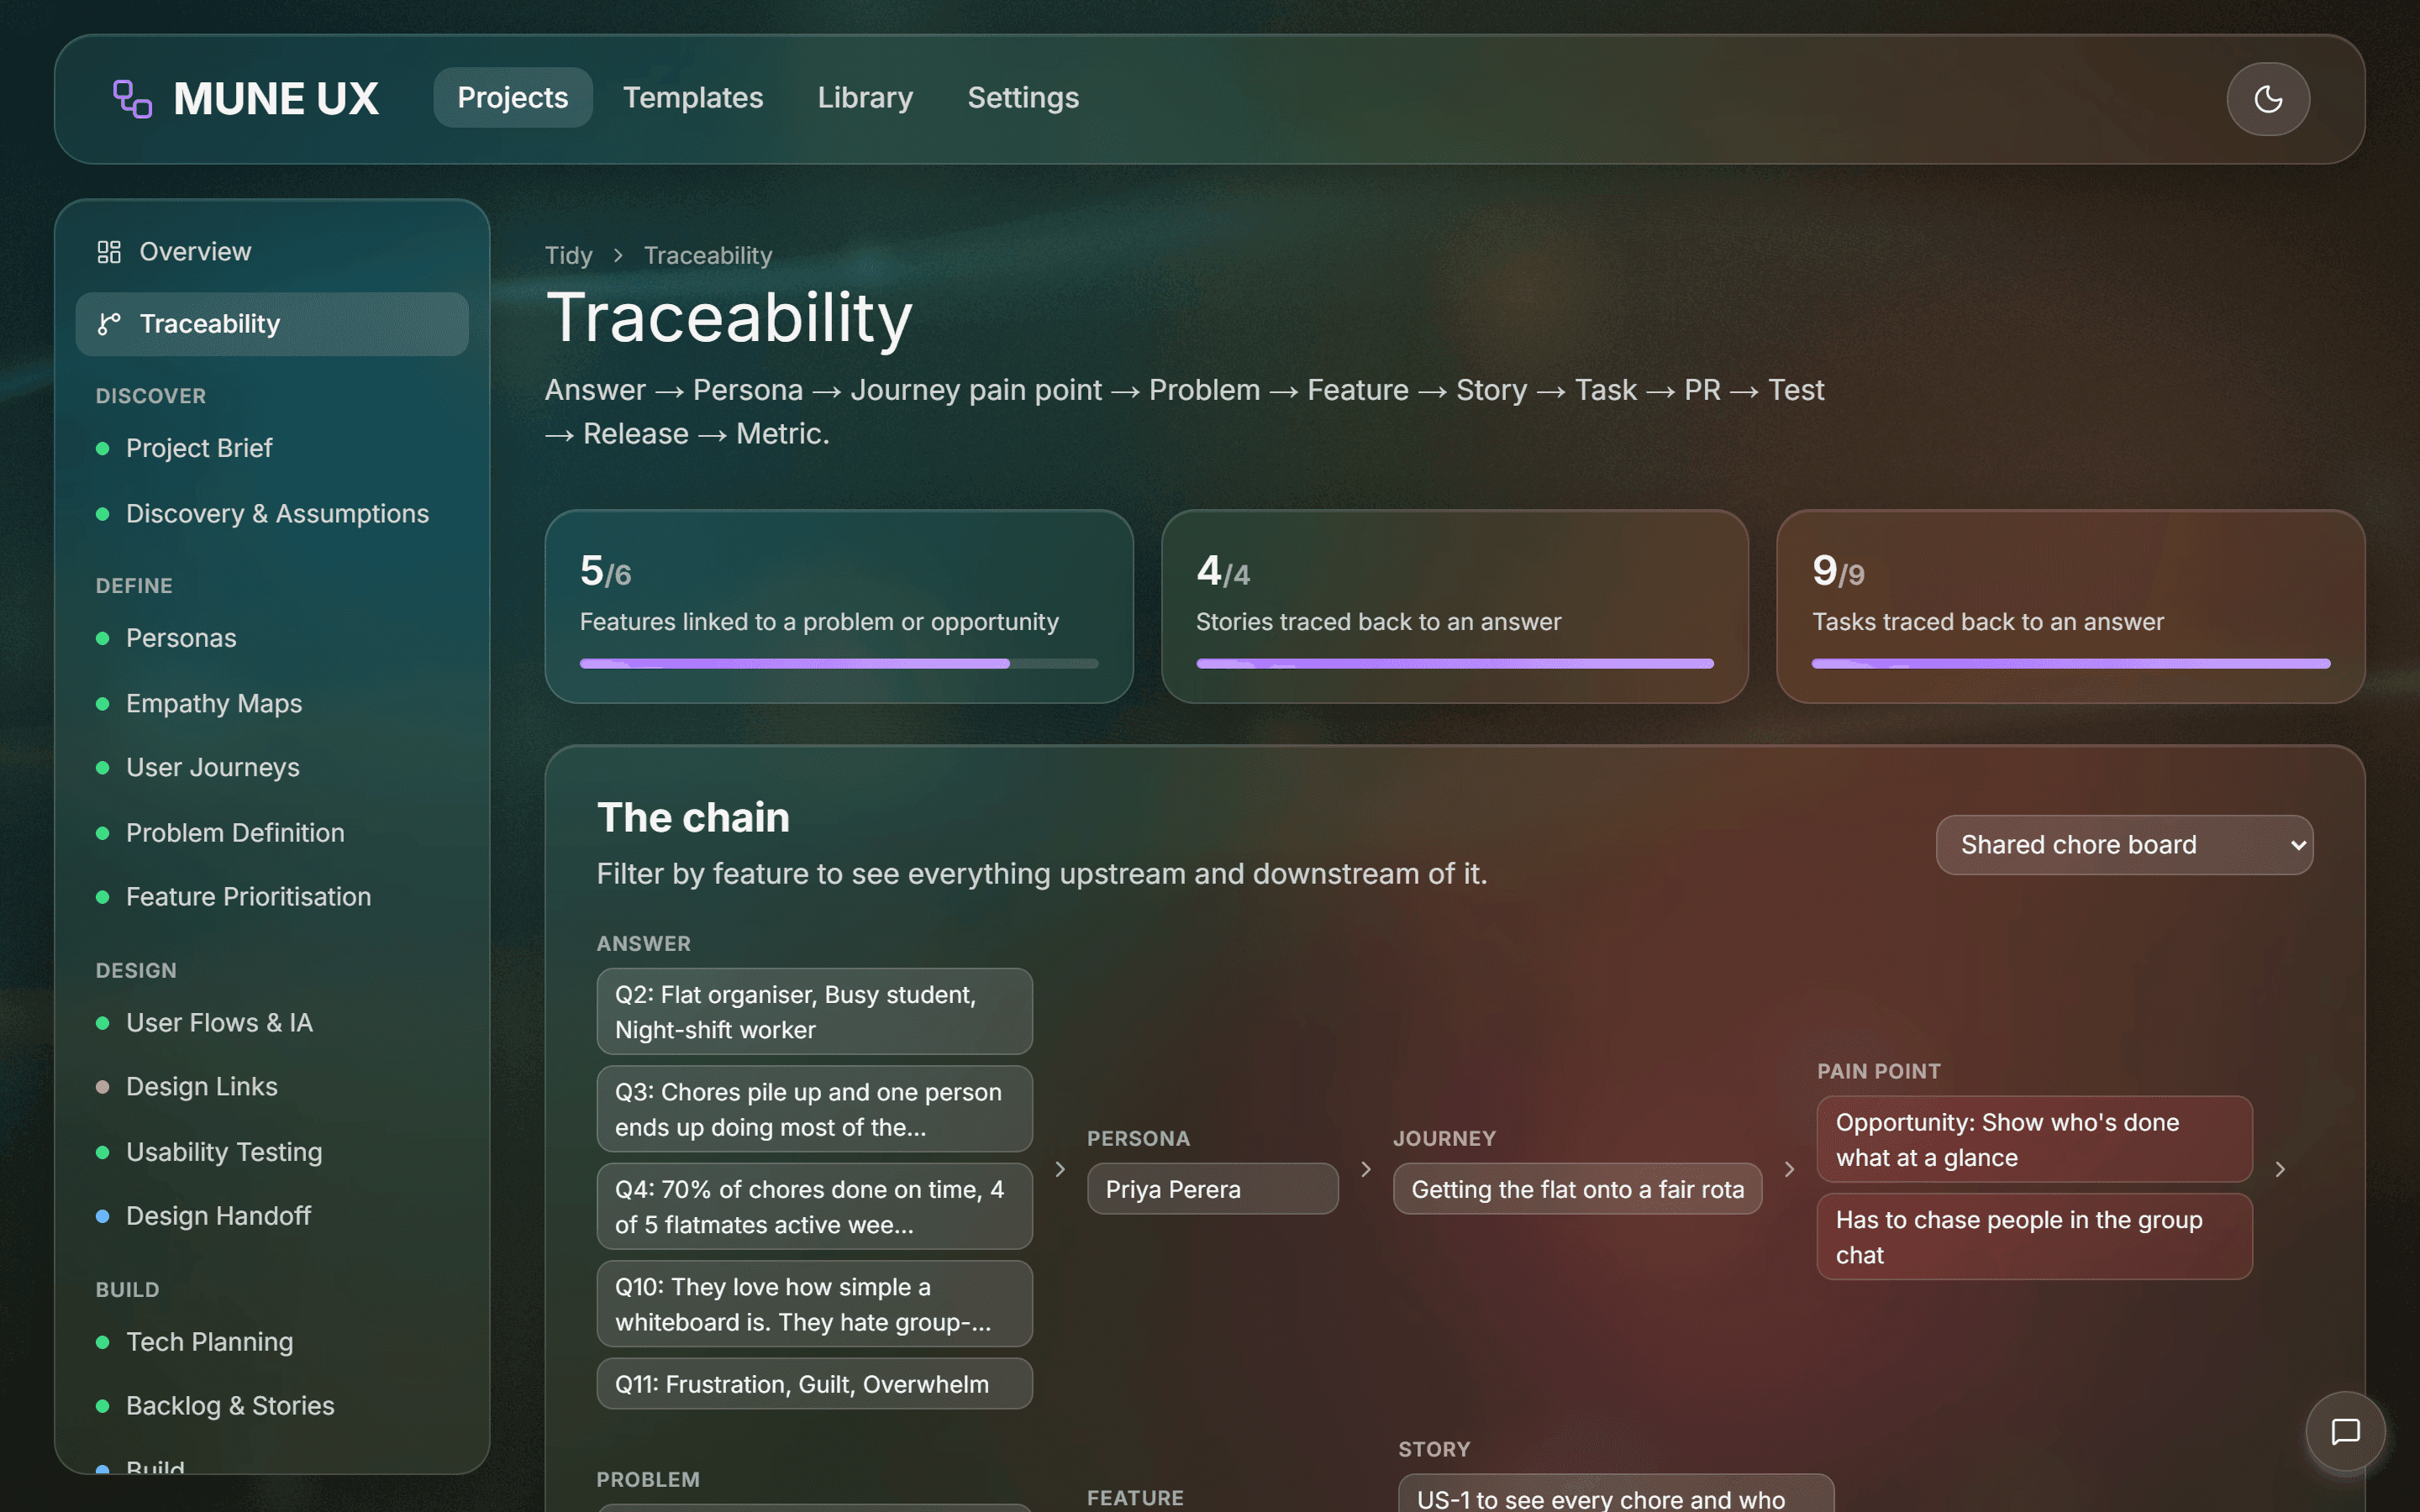Click the Features linked progress bar
The image size is (2420, 1512).
tap(839, 664)
